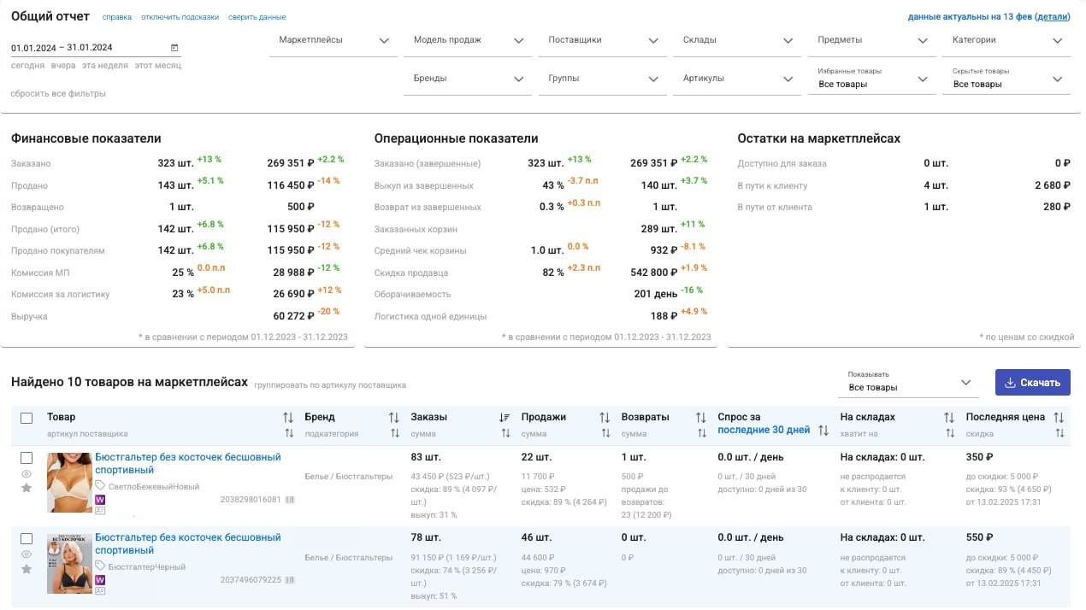Click the Wildberries badge on second product
The width and height of the screenshot is (1086, 610).
click(x=100, y=580)
